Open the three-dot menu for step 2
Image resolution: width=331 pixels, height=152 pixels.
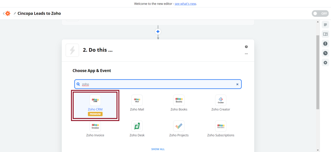(x=246, y=54)
